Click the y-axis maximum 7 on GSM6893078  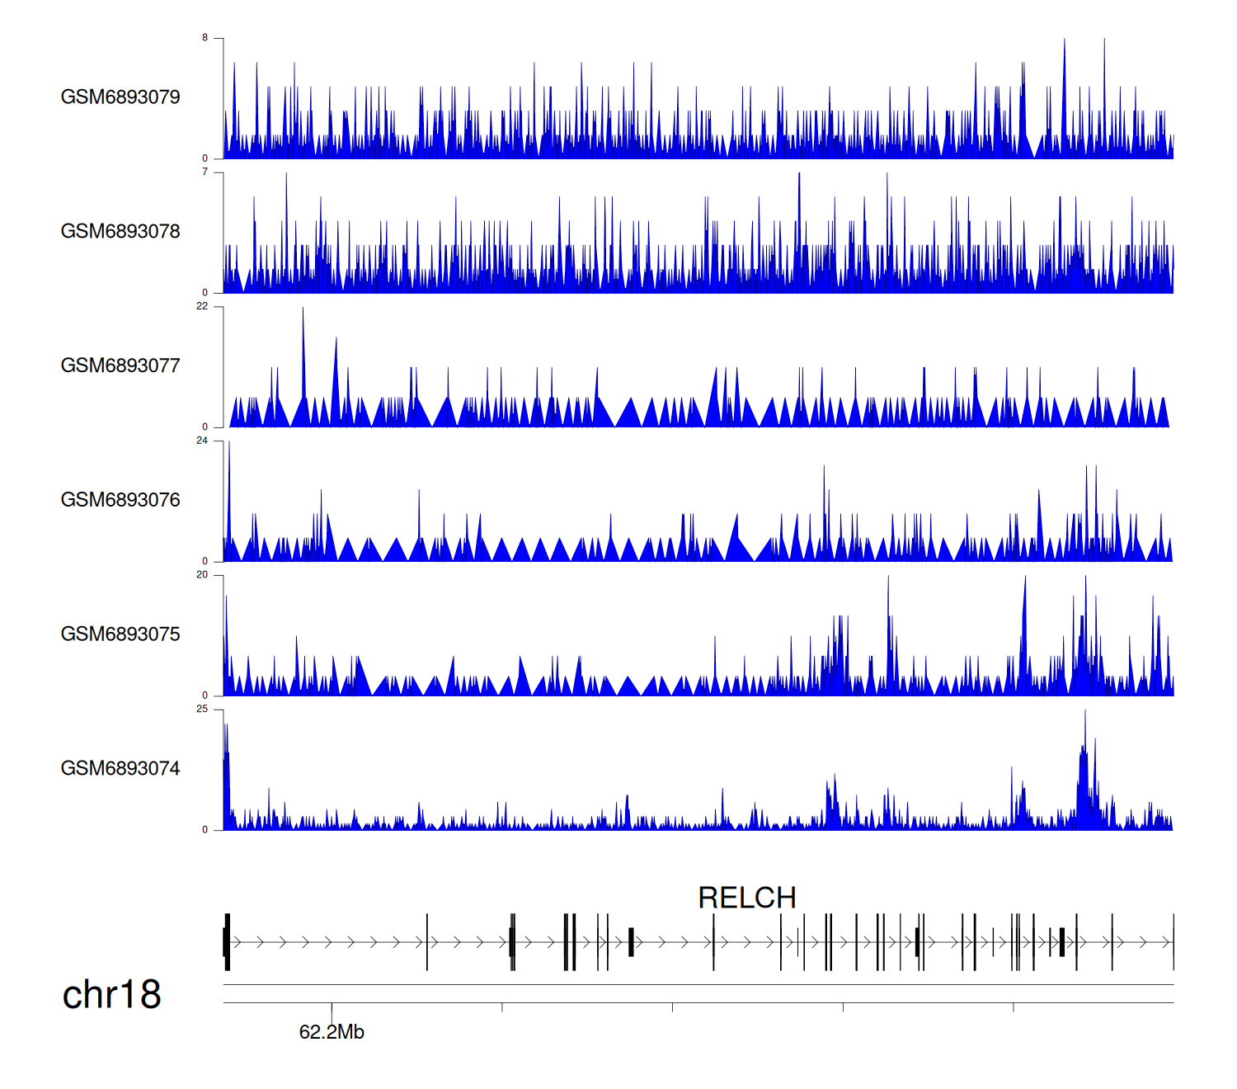pos(205,172)
